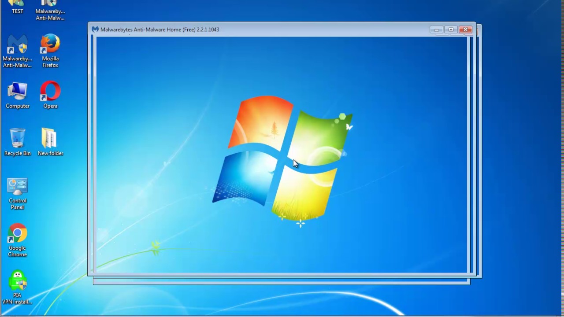The height and width of the screenshot is (317, 564).
Task: Launch the Google Chrome shortcut
Action: (x=18, y=241)
